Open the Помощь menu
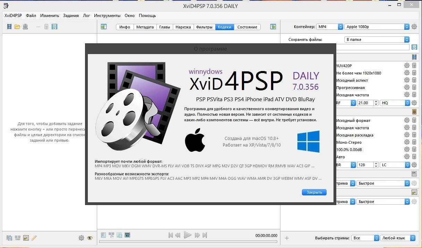The width and height of the screenshot is (422, 248). pos(147,16)
